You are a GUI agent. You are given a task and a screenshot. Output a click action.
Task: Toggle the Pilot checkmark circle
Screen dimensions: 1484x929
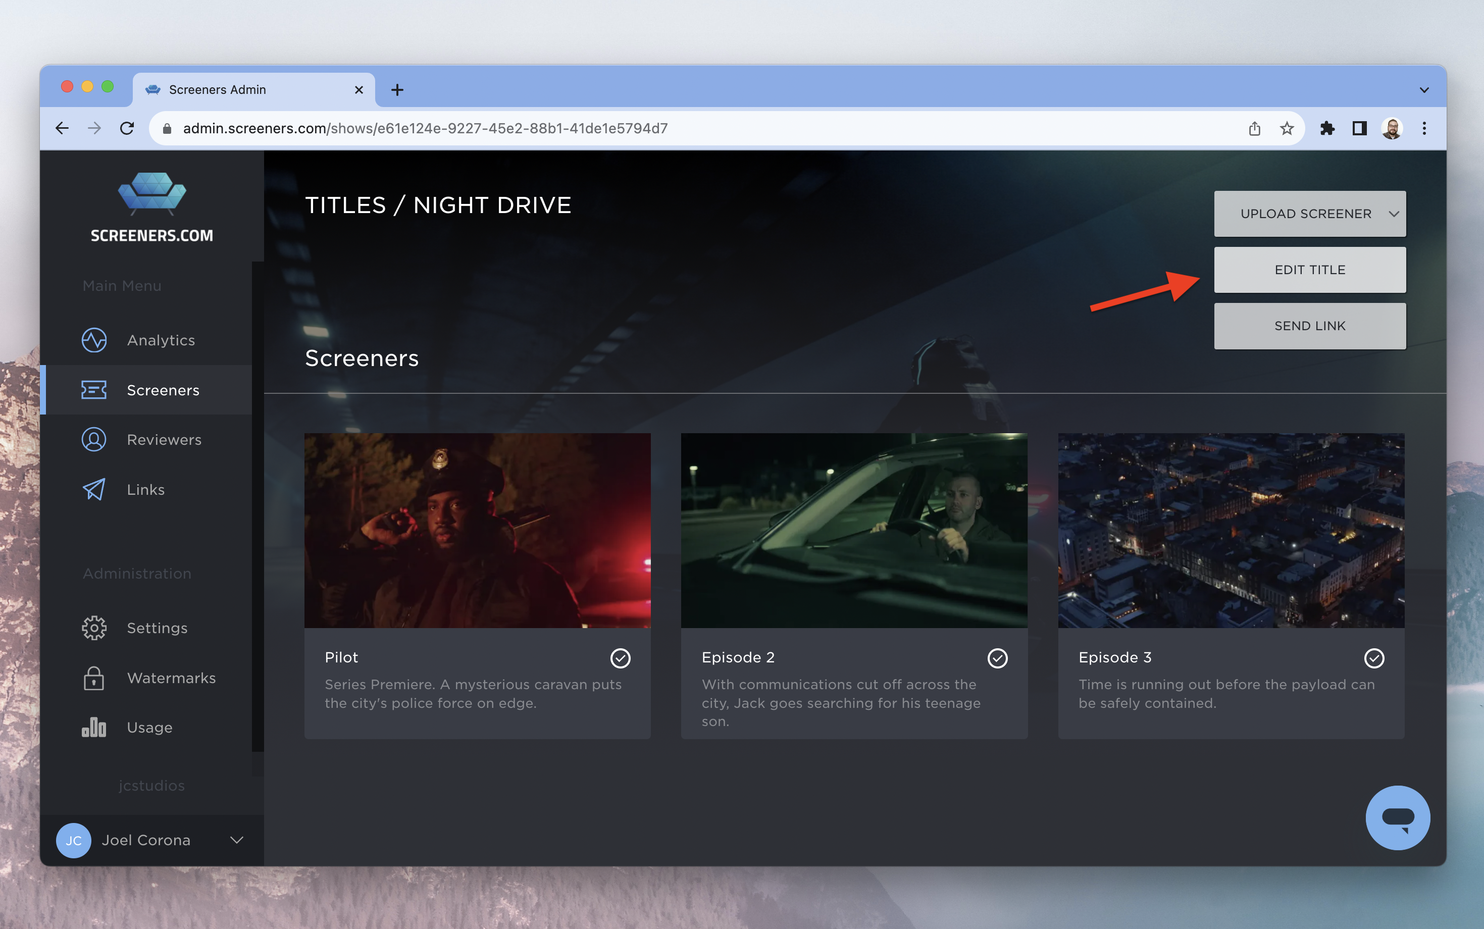tap(620, 658)
